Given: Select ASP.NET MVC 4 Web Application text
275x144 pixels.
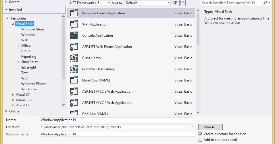Looking at the screenshot, I should (107, 103).
